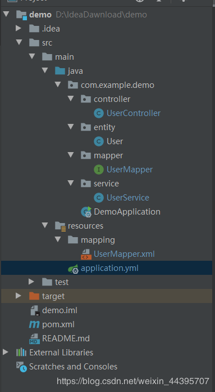Image resolution: width=215 pixels, height=392 pixels.
Task: Expand the .idea folder arrow
Action: coord(19,28)
